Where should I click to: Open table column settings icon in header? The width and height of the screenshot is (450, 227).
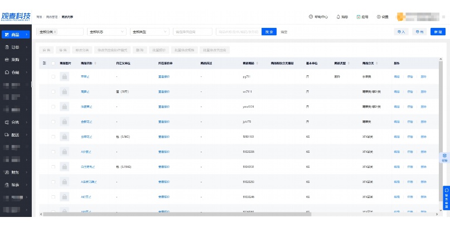tap(44, 63)
